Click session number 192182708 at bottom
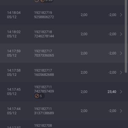The width and height of the screenshot is (128, 128). point(43,125)
